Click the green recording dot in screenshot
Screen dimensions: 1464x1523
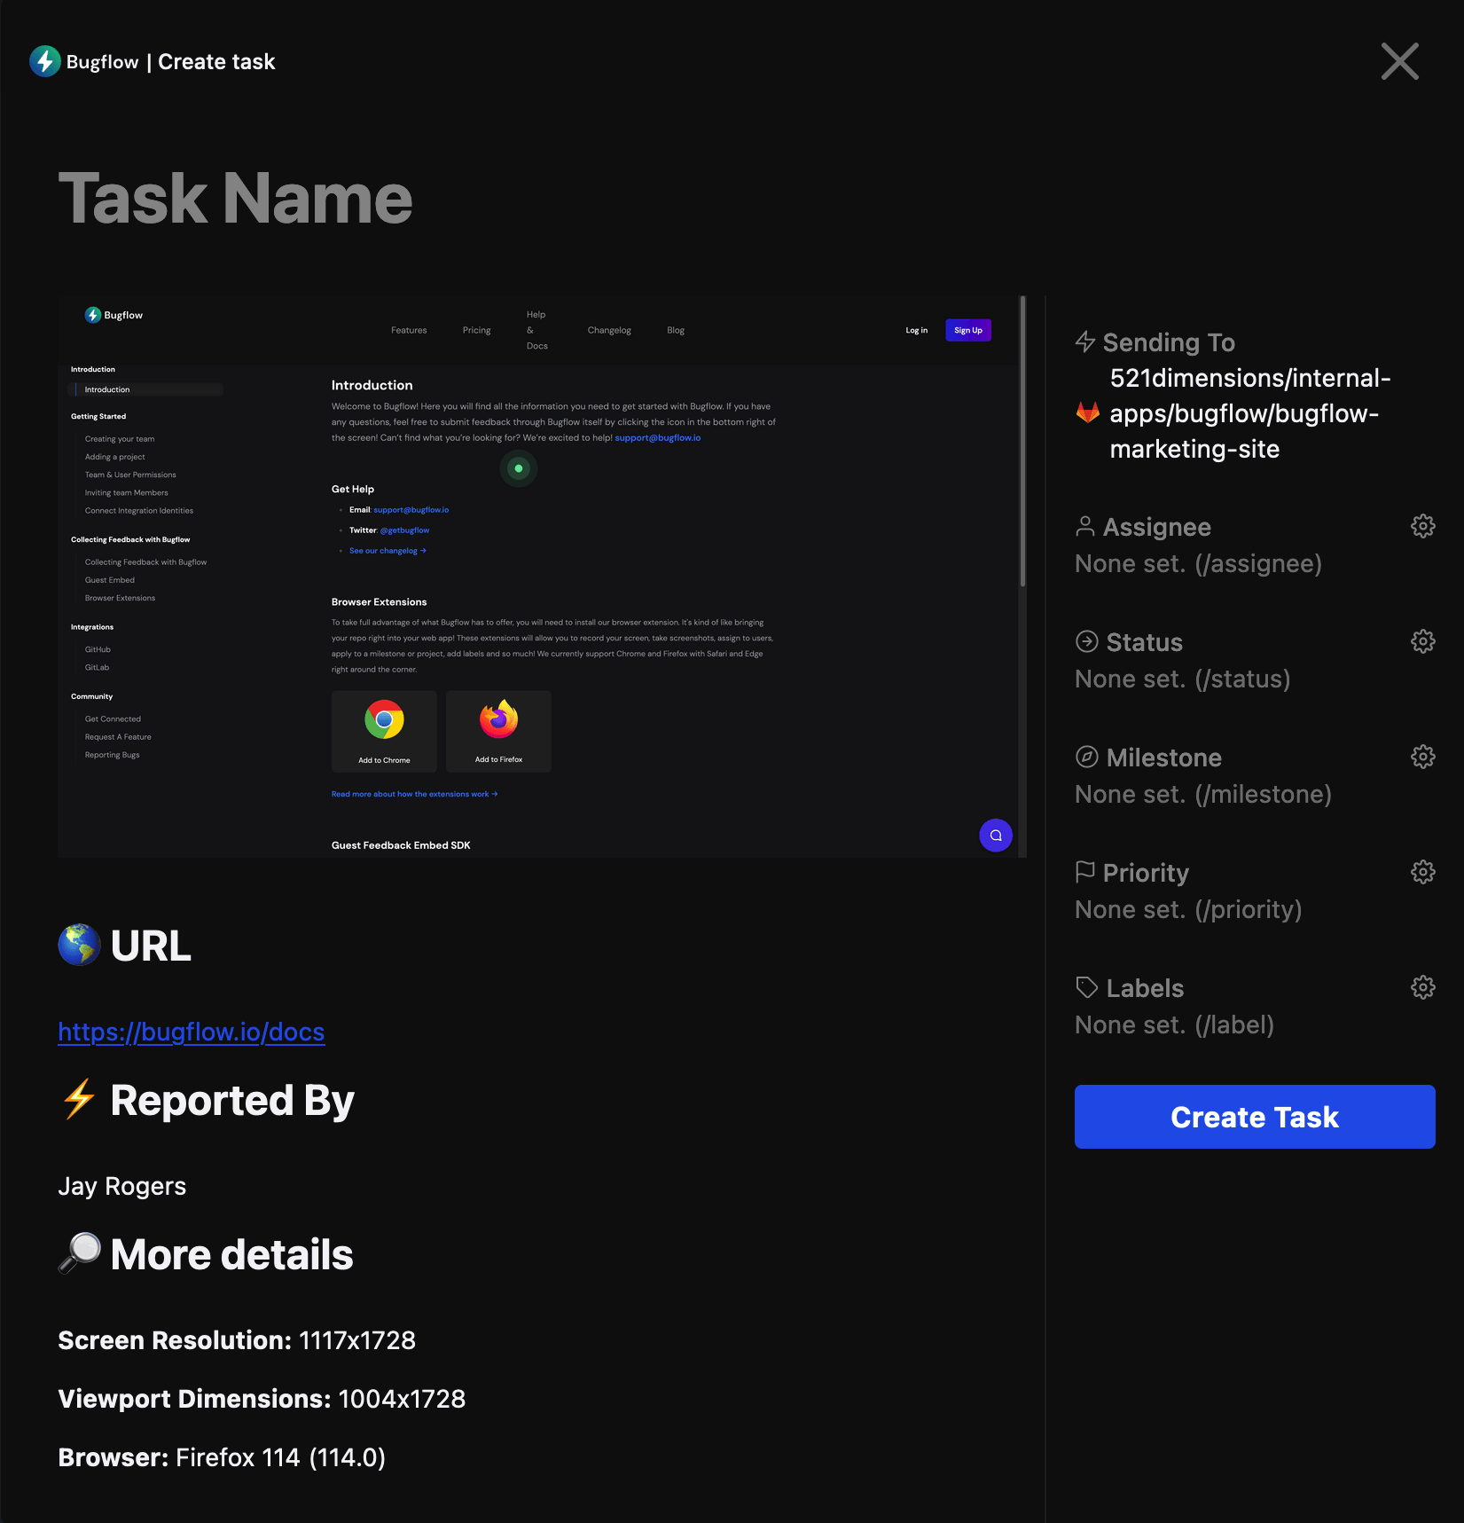coord(519,468)
